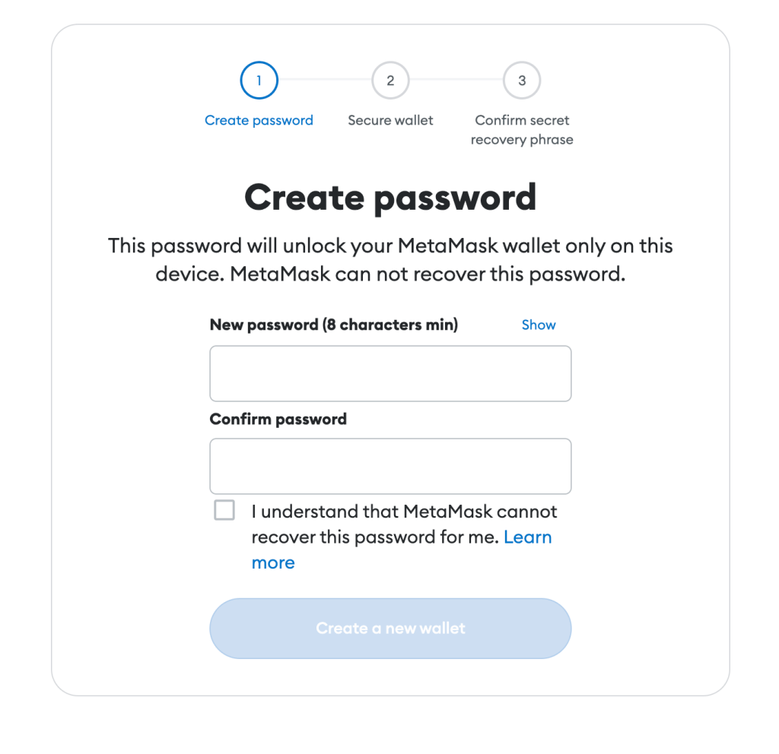
Task: Focus the Confirm password input field
Action: click(x=390, y=466)
